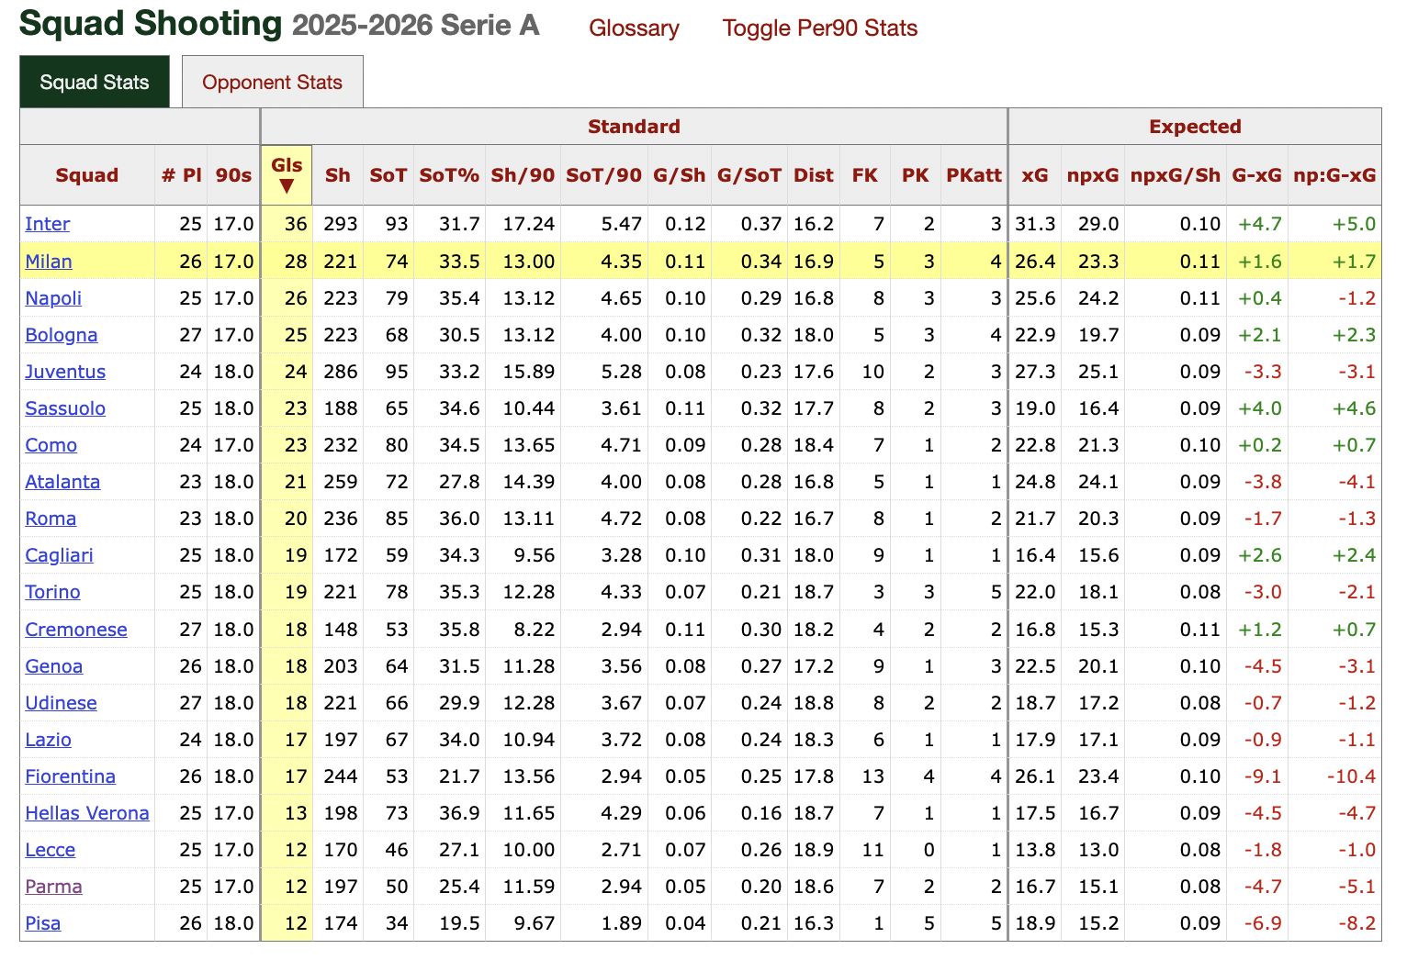Sort by xG column header

pos(1035,174)
